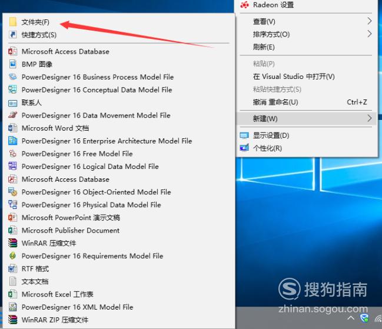The width and height of the screenshot is (382, 329).
Task: Create a new Microsoft Publisher Document
Action: [119, 230]
